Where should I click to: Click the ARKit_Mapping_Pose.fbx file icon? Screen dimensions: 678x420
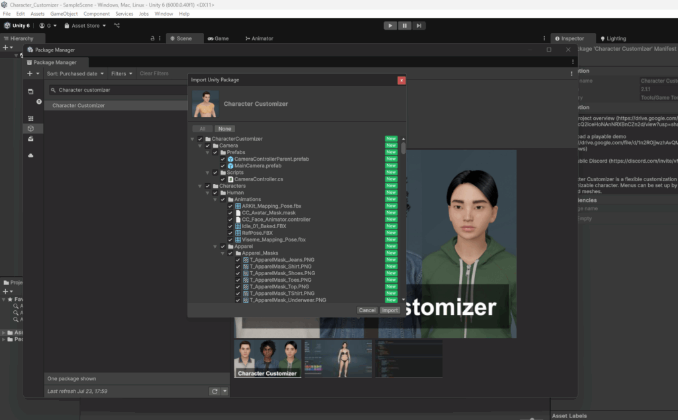pos(238,206)
